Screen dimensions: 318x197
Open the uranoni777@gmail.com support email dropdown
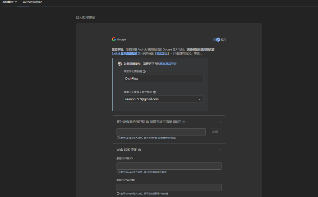click(163, 99)
